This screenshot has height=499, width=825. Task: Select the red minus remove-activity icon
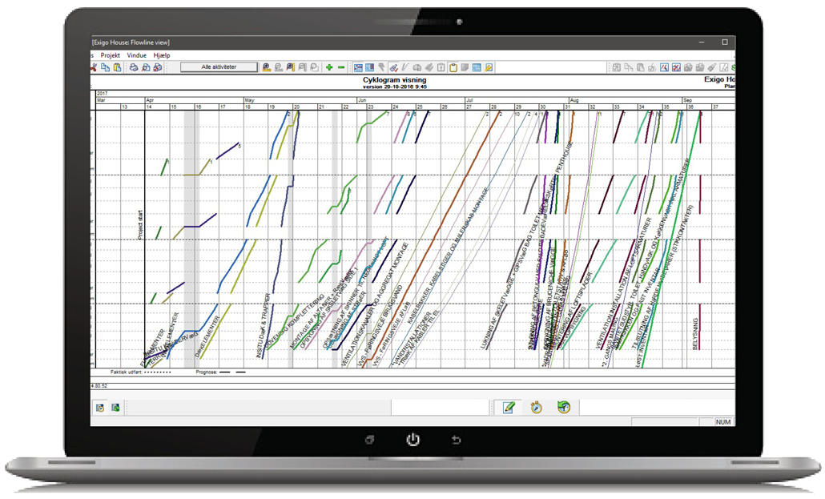coord(342,68)
